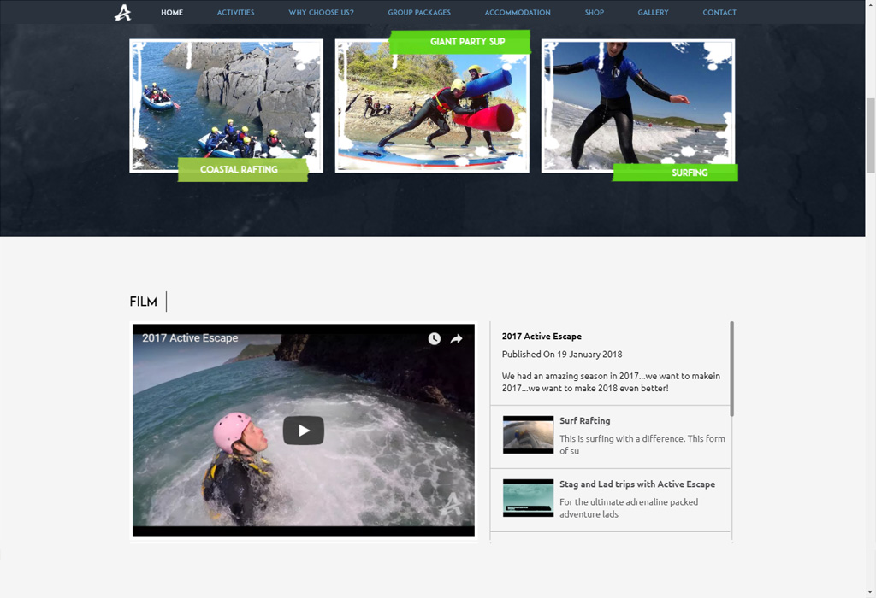Open the Group Packages menu
This screenshot has height=598, width=876.
[419, 12]
